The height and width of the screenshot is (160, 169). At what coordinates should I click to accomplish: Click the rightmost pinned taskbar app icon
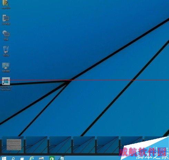61,158
